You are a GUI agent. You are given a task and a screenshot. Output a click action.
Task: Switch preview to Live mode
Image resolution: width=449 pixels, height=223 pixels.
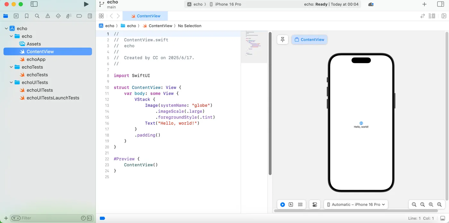[283, 204]
